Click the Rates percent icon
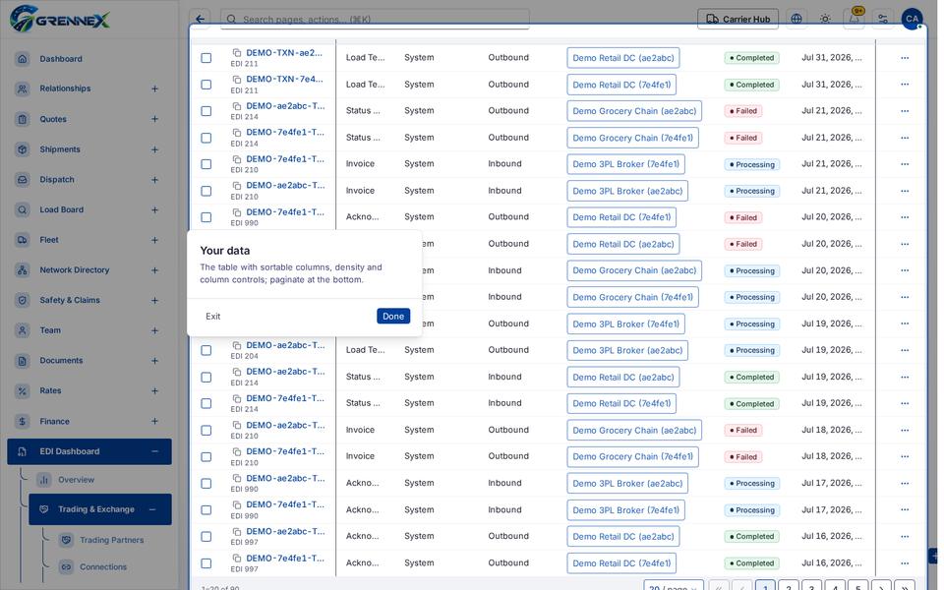 [x=23, y=390]
